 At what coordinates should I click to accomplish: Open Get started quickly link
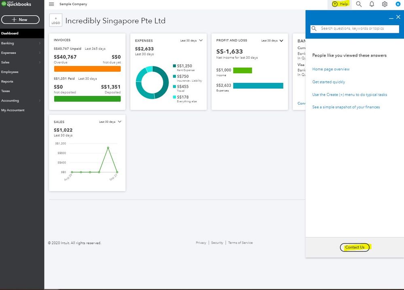328,82
